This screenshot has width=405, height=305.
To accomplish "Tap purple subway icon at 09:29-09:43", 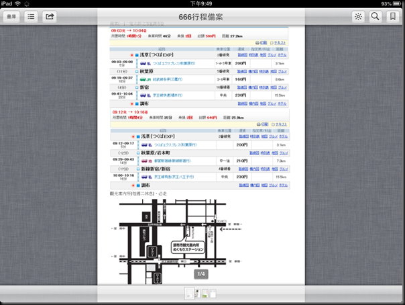I will [144, 161].
